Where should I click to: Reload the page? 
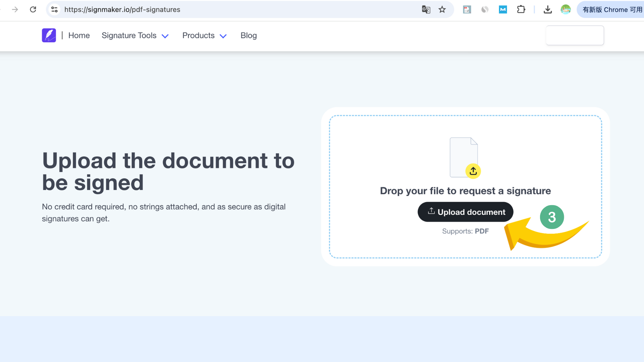(33, 9)
